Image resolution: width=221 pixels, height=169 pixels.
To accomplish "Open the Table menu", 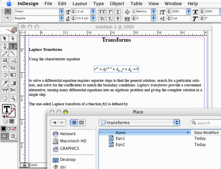I will [136, 4].
